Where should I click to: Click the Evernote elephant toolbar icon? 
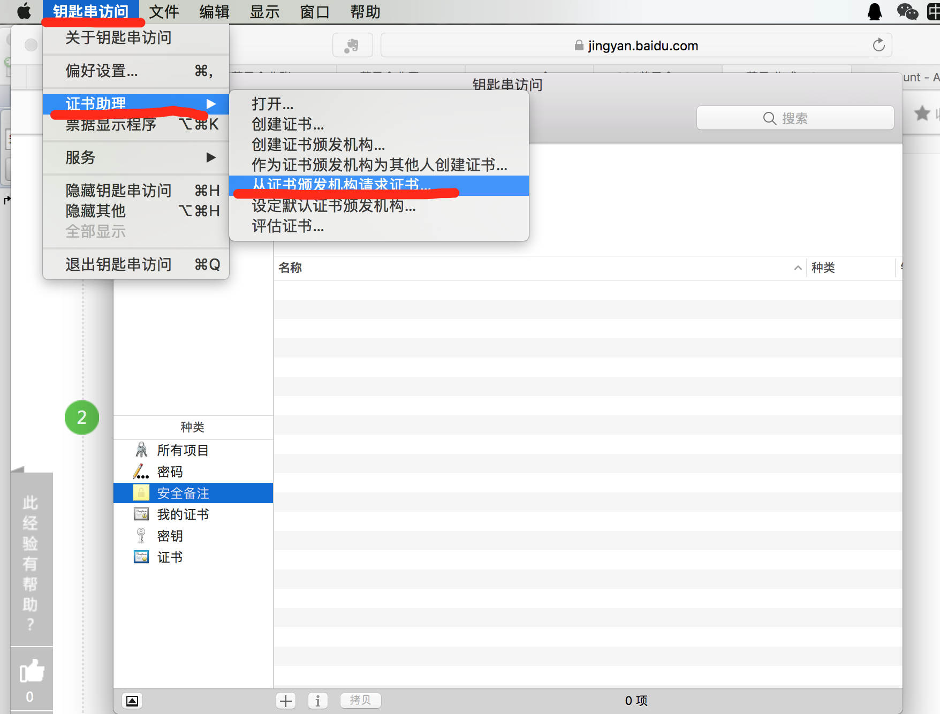[x=352, y=45]
